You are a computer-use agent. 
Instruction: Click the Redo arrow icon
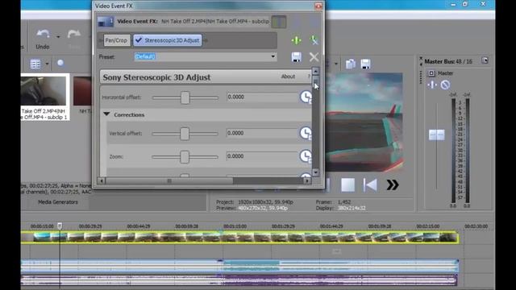(x=73, y=34)
